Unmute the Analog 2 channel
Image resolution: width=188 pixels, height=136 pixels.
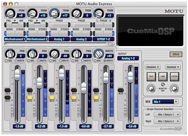[x=74, y=98]
